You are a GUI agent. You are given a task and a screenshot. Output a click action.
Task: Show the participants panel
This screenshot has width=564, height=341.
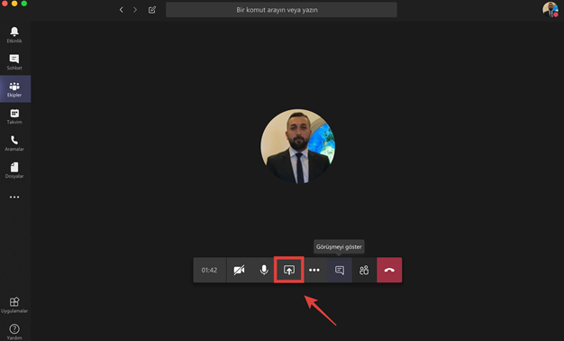364,270
